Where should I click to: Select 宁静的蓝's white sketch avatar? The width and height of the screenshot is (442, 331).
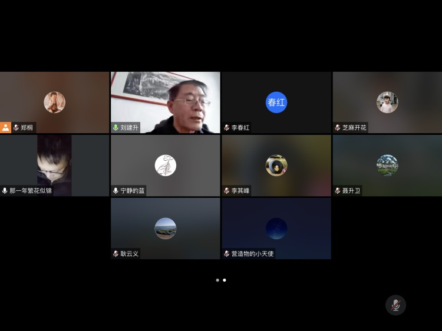166,165
